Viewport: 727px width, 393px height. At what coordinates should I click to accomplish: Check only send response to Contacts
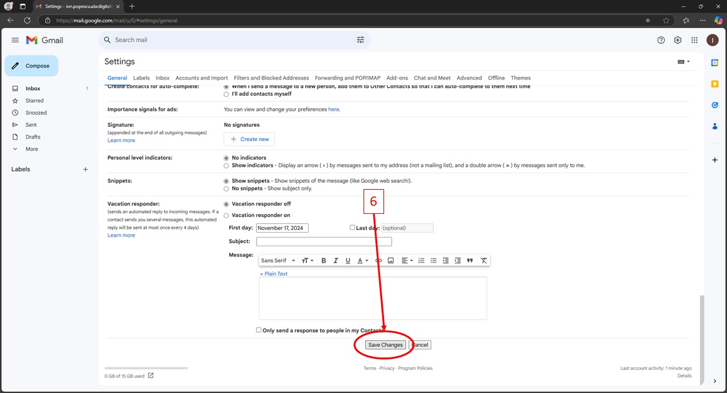pyautogui.click(x=259, y=330)
